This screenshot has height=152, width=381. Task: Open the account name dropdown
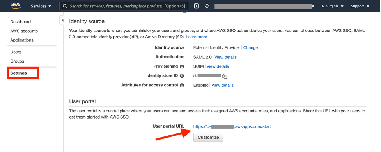point(265,6)
